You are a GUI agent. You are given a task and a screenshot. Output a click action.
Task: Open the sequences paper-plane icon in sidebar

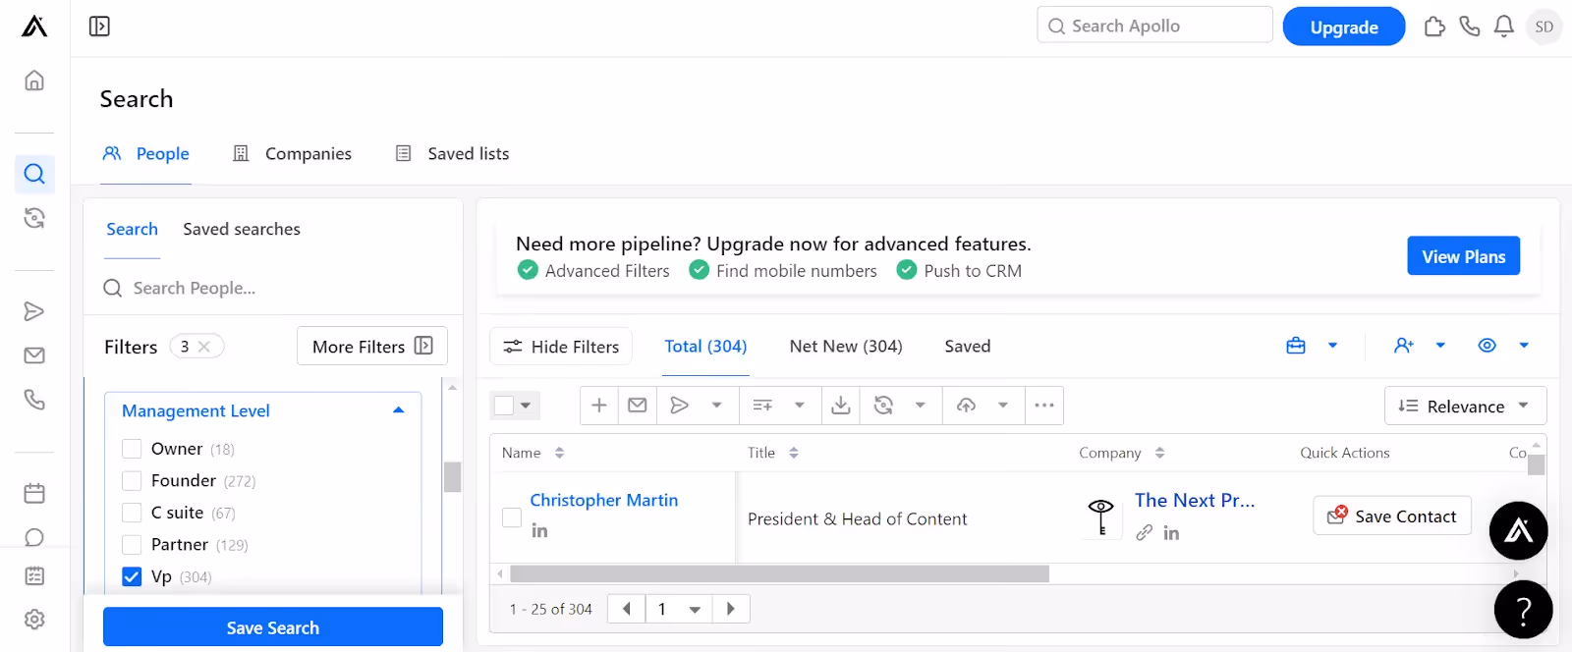34,311
